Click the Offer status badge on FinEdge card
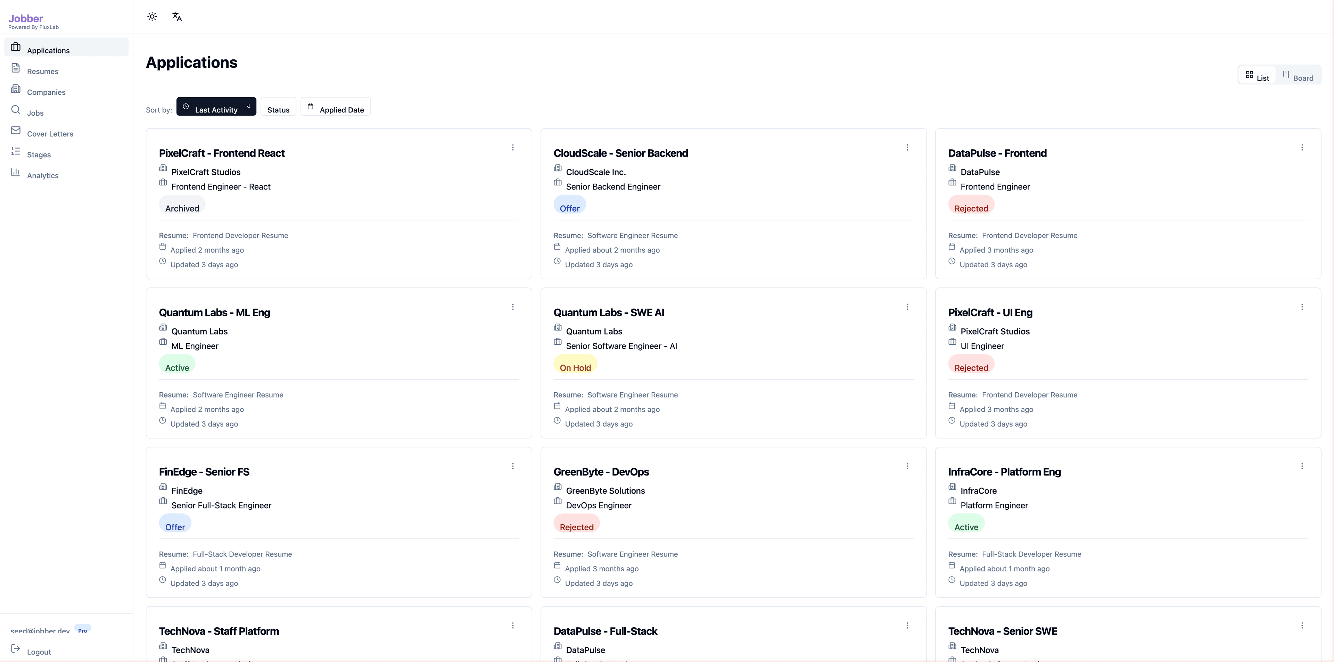 [x=174, y=526]
